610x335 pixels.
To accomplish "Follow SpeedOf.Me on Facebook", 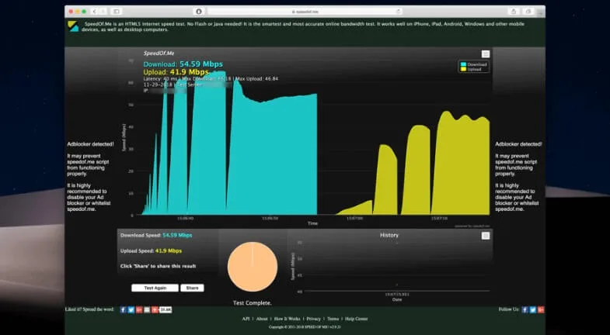I will (x=525, y=309).
